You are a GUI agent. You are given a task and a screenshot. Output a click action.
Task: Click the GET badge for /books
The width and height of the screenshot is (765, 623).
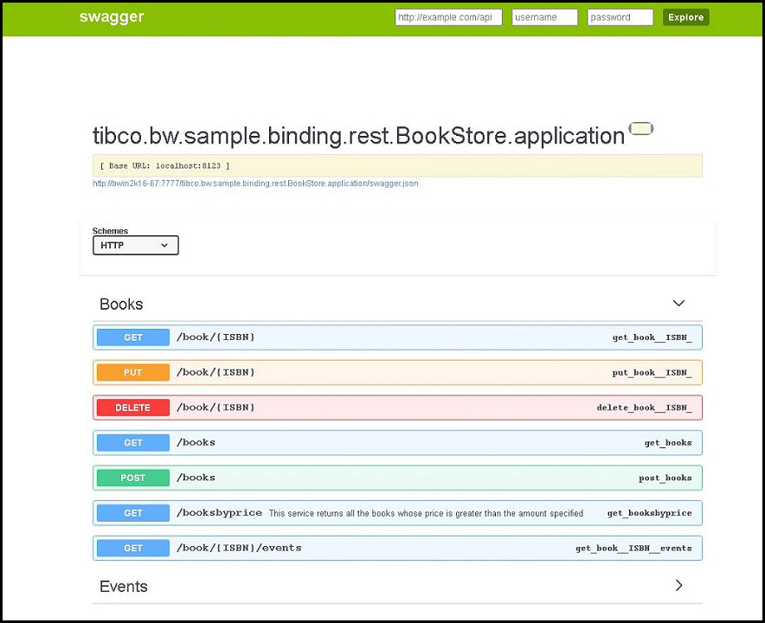133,443
